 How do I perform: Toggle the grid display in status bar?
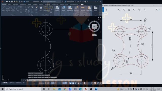click(46, 83)
